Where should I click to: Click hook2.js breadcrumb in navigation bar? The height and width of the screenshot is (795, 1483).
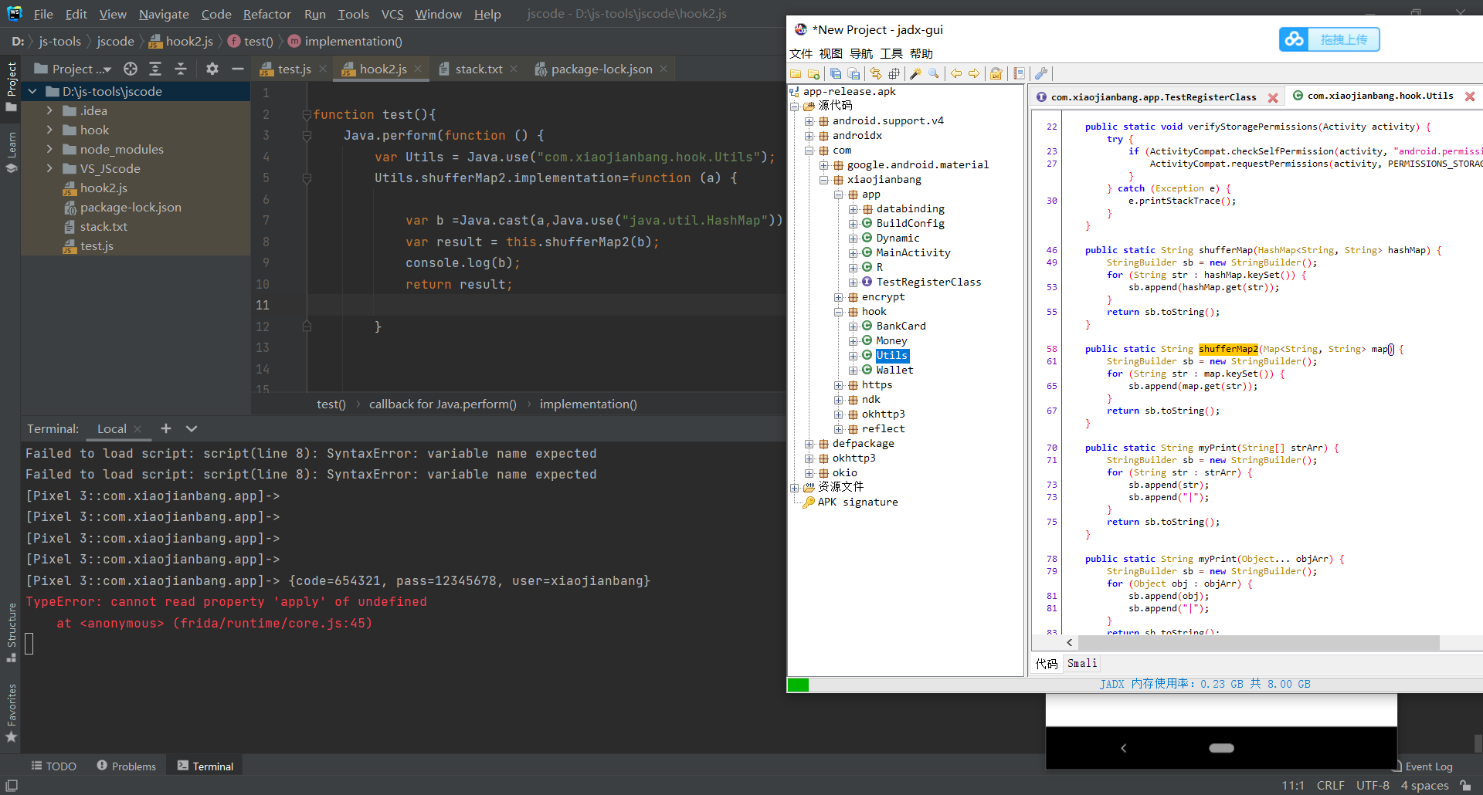(x=181, y=41)
